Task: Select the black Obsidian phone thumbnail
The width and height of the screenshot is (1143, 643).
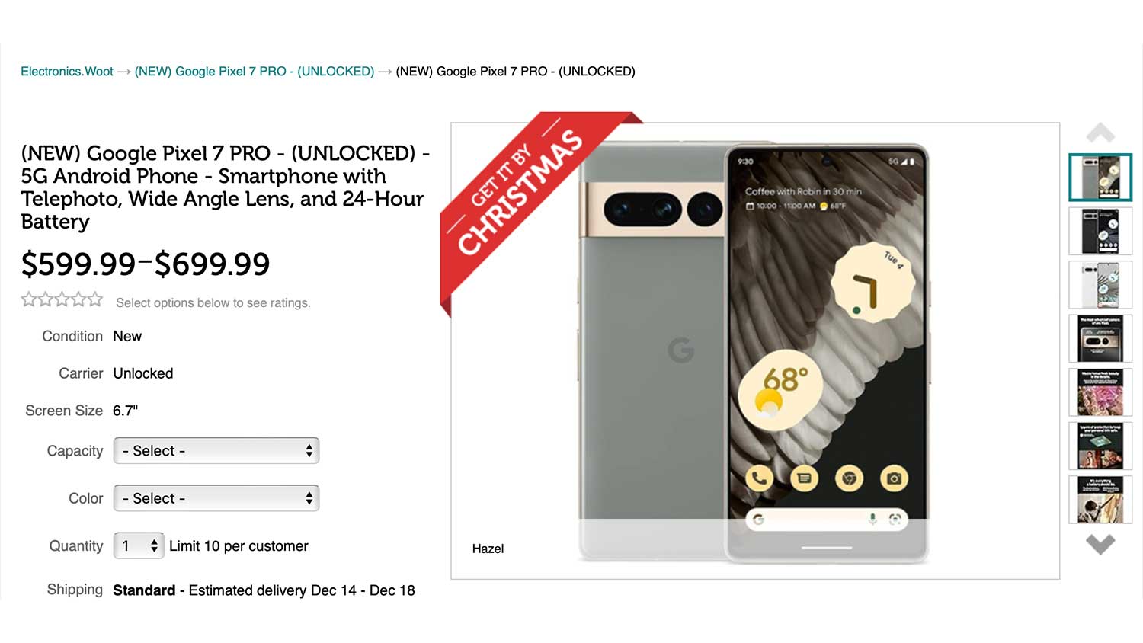Action: coord(1100,232)
